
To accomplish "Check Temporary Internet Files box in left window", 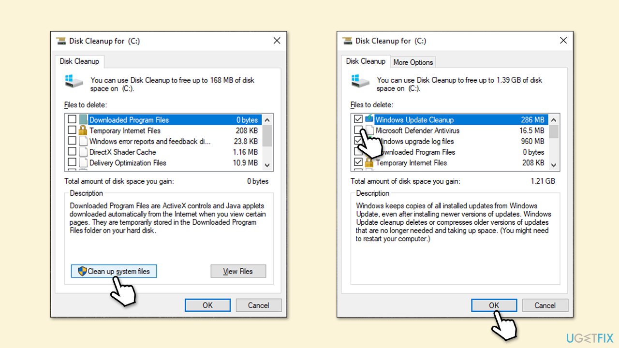I will pos(72,130).
